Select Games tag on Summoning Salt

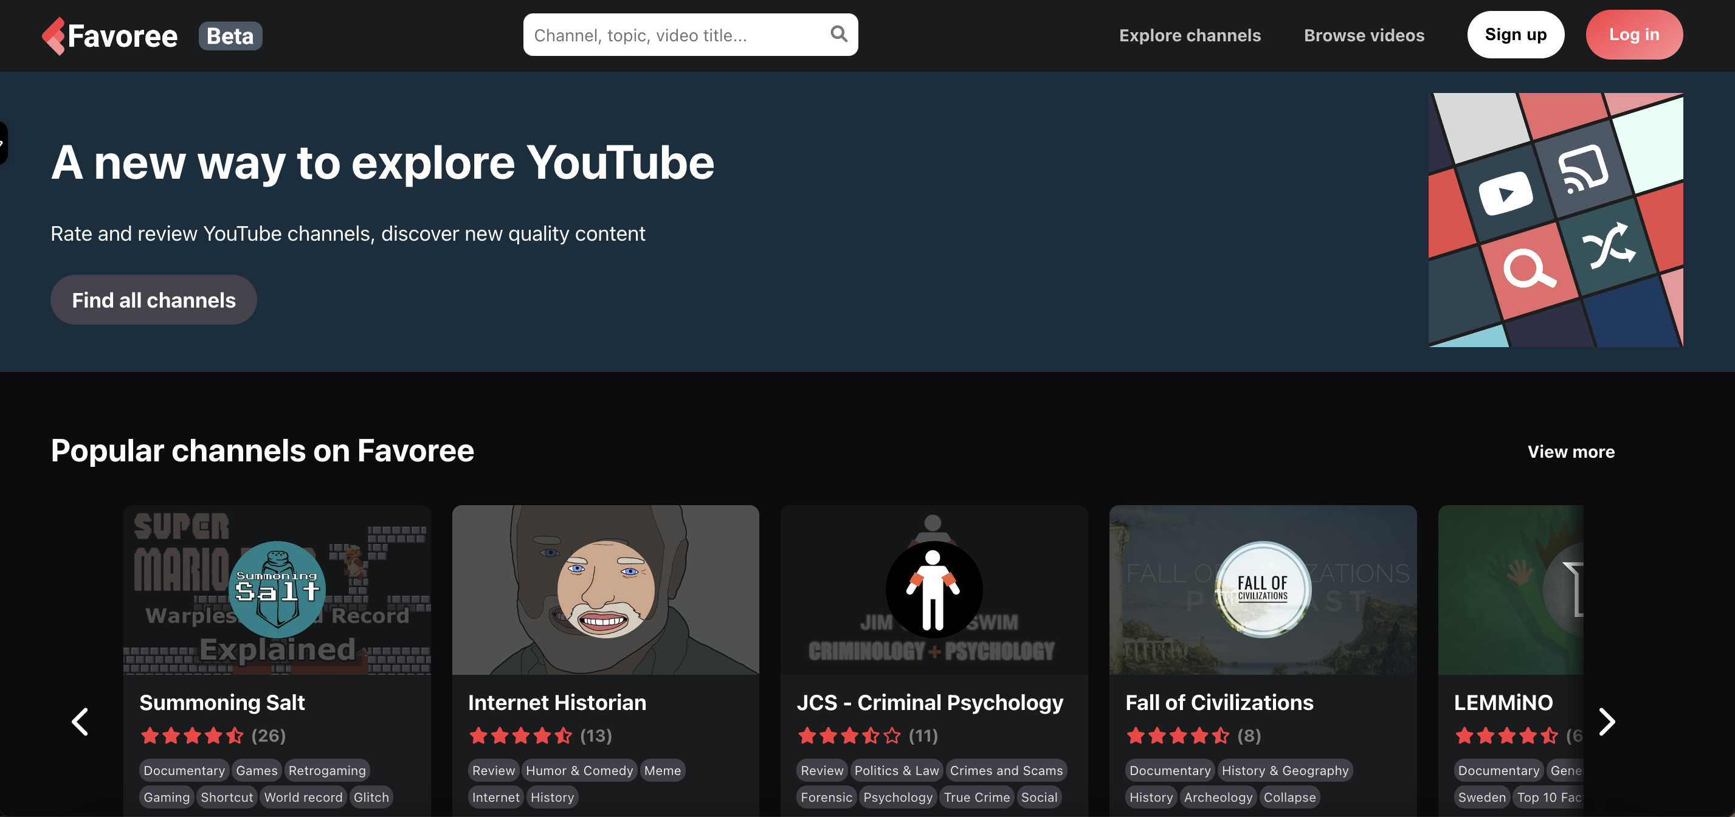coord(257,770)
